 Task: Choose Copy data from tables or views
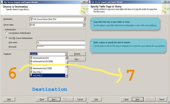pyautogui.click(x=92, y=22)
